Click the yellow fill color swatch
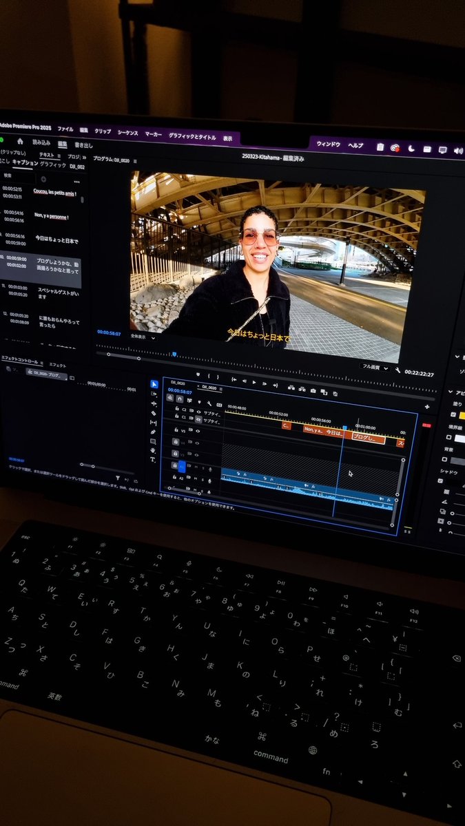 click(462, 415)
